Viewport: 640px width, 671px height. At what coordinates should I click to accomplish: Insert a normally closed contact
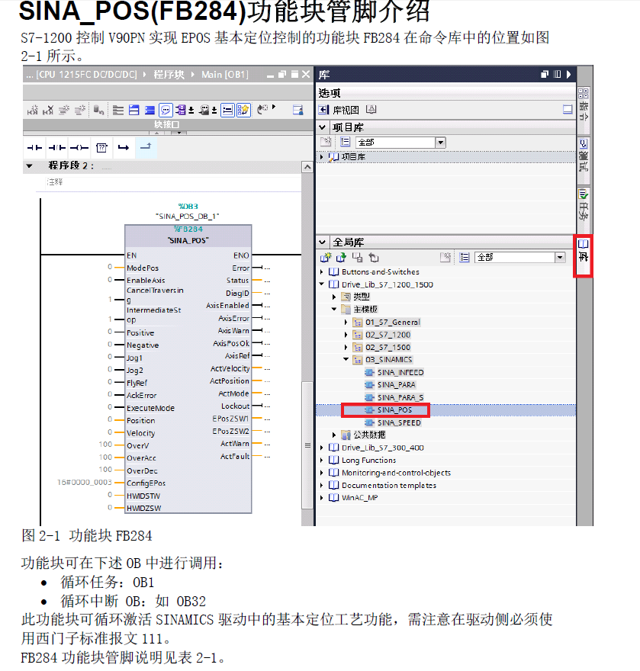pos(56,146)
